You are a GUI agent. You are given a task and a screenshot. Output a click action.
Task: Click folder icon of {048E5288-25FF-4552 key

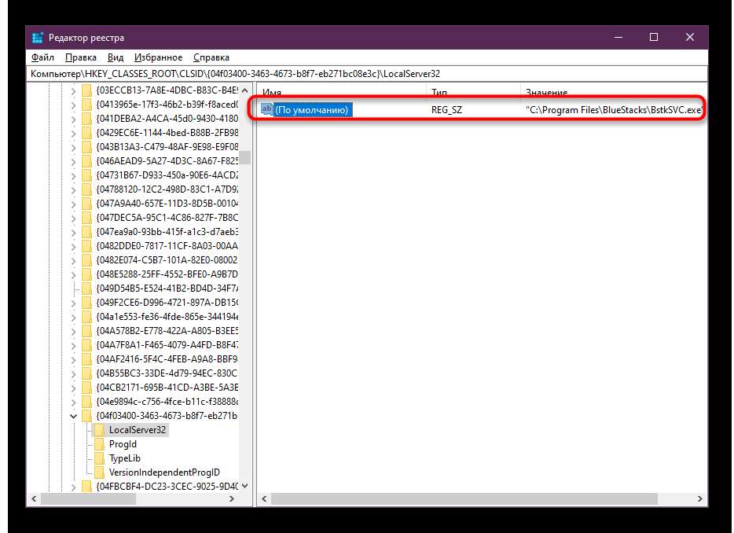(x=86, y=274)
